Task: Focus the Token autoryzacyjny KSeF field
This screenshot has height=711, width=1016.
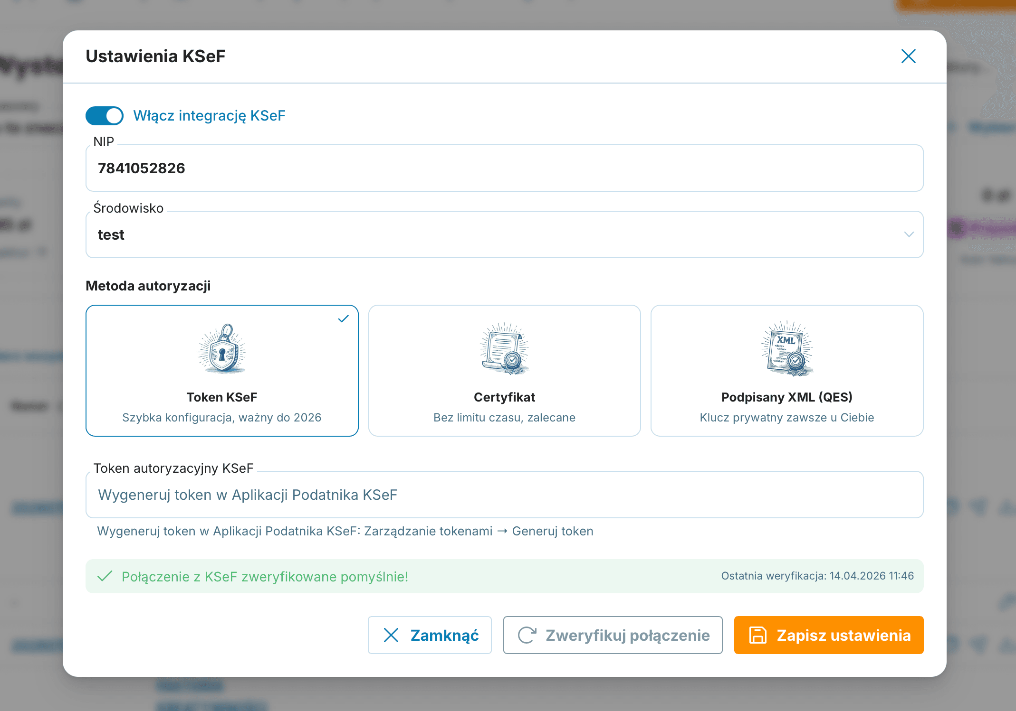Action: (x=504, y=495)
